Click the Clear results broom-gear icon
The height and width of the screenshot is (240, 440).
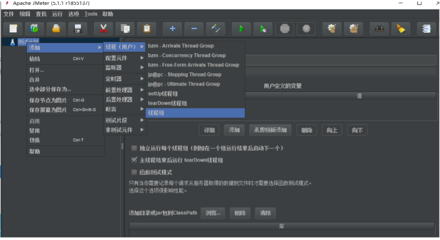[332, 29]
